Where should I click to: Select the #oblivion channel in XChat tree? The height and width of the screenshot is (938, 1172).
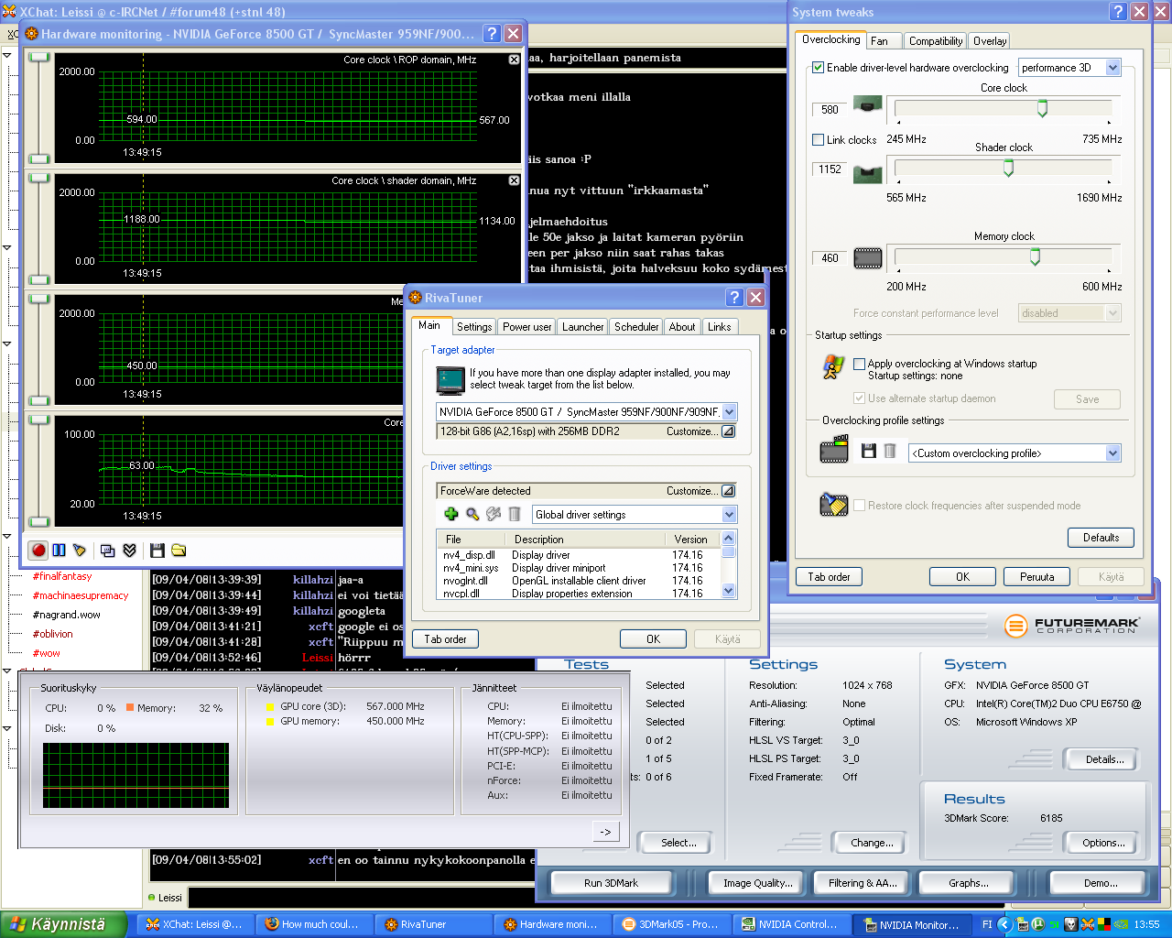[x=53, y=634]
